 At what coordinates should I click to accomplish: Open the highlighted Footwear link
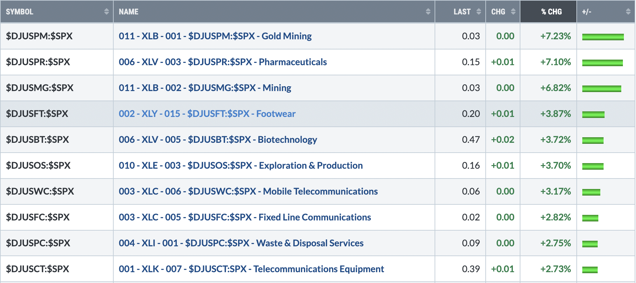(x=207, y=114)
